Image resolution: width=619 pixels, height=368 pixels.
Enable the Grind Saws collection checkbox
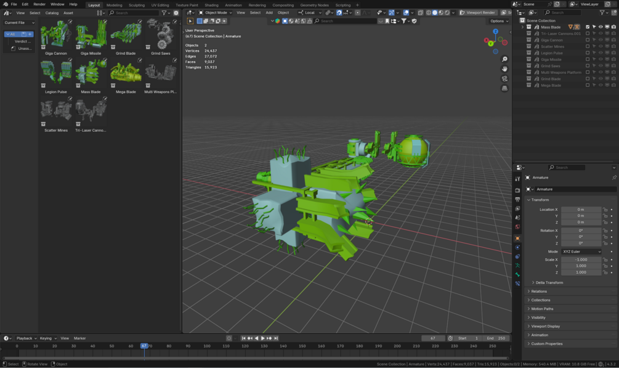(x=588, y=65)
